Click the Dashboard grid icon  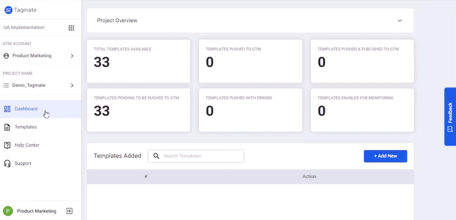tap(7, 109)
